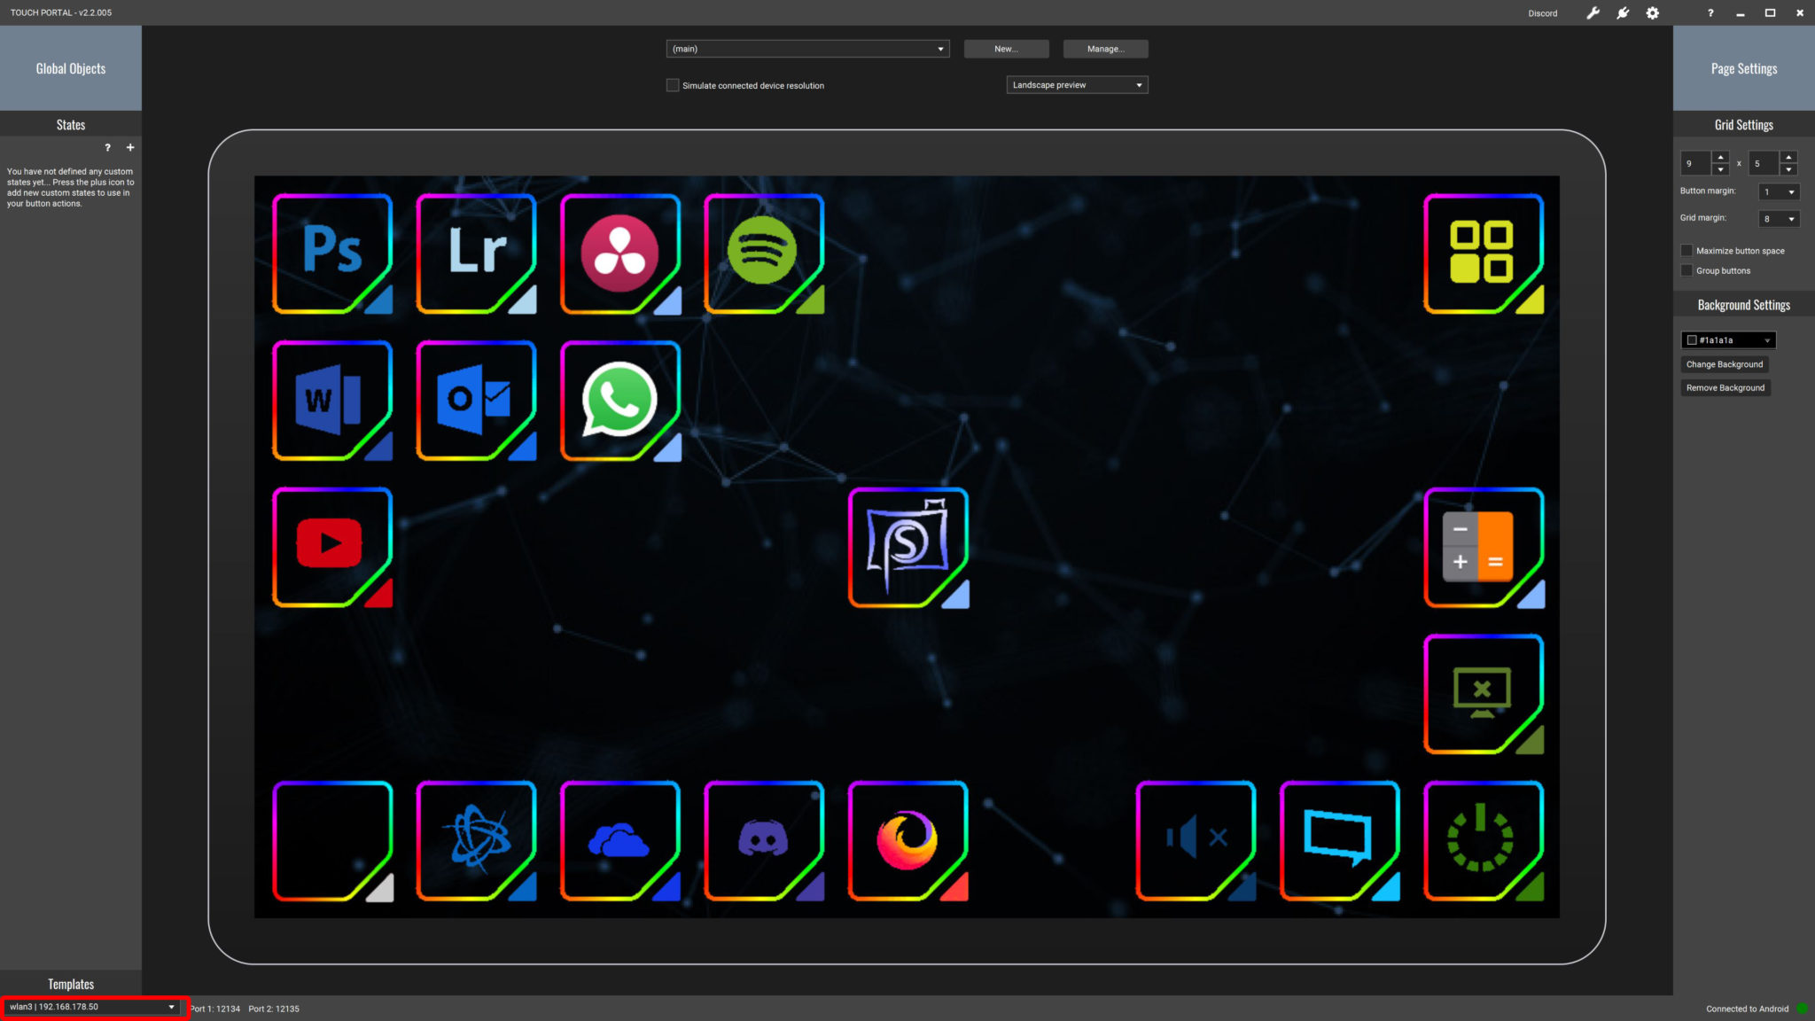
Task: Open the Grid margin dropdown
Action: tap(1779, 219)
